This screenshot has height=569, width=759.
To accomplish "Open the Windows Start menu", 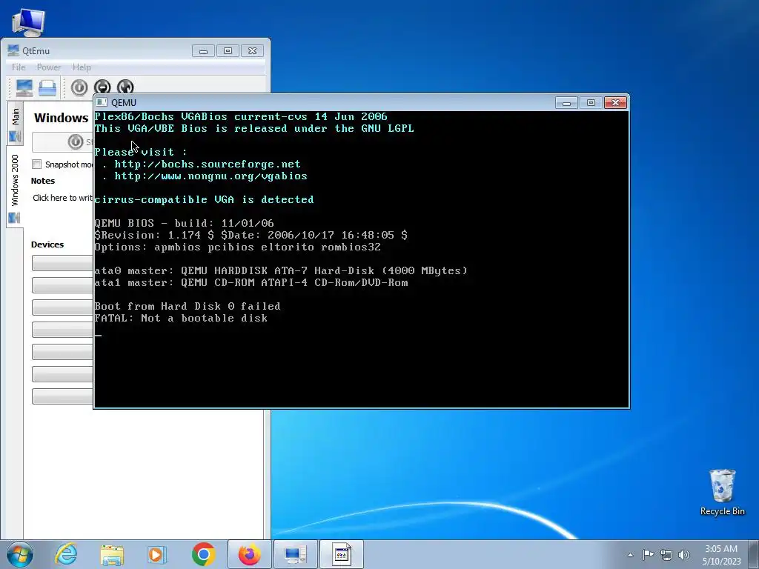I will (x=20, y=554).
